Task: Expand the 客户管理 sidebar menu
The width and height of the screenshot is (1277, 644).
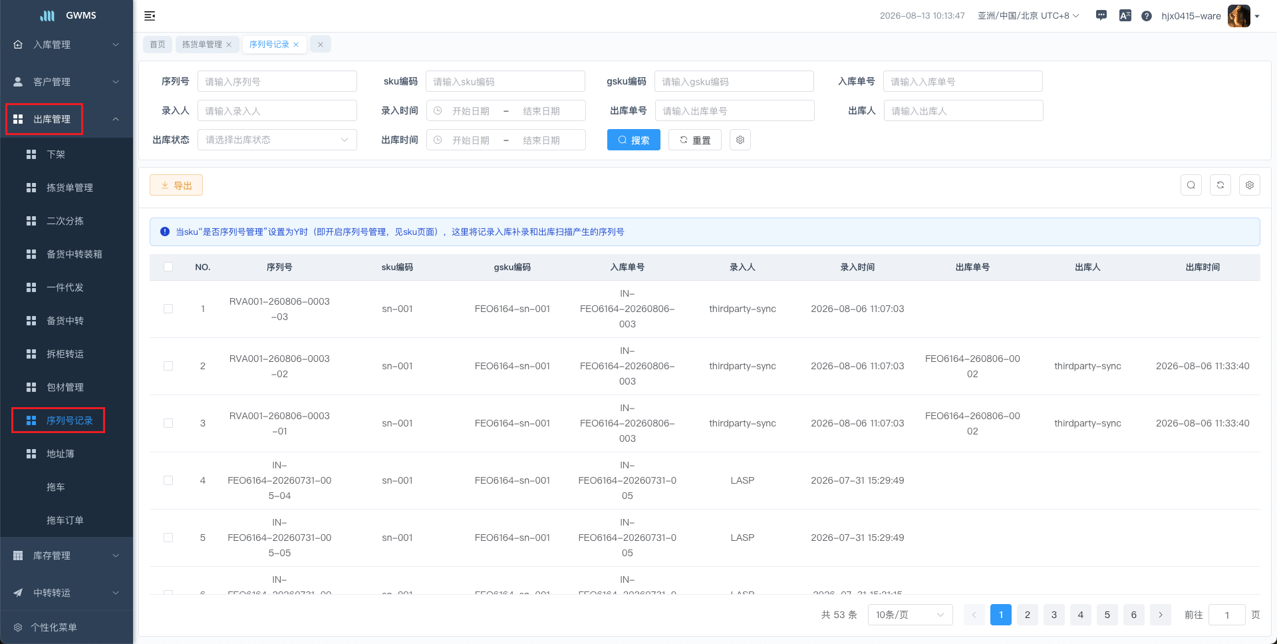Action: click(x=67, y=82)
